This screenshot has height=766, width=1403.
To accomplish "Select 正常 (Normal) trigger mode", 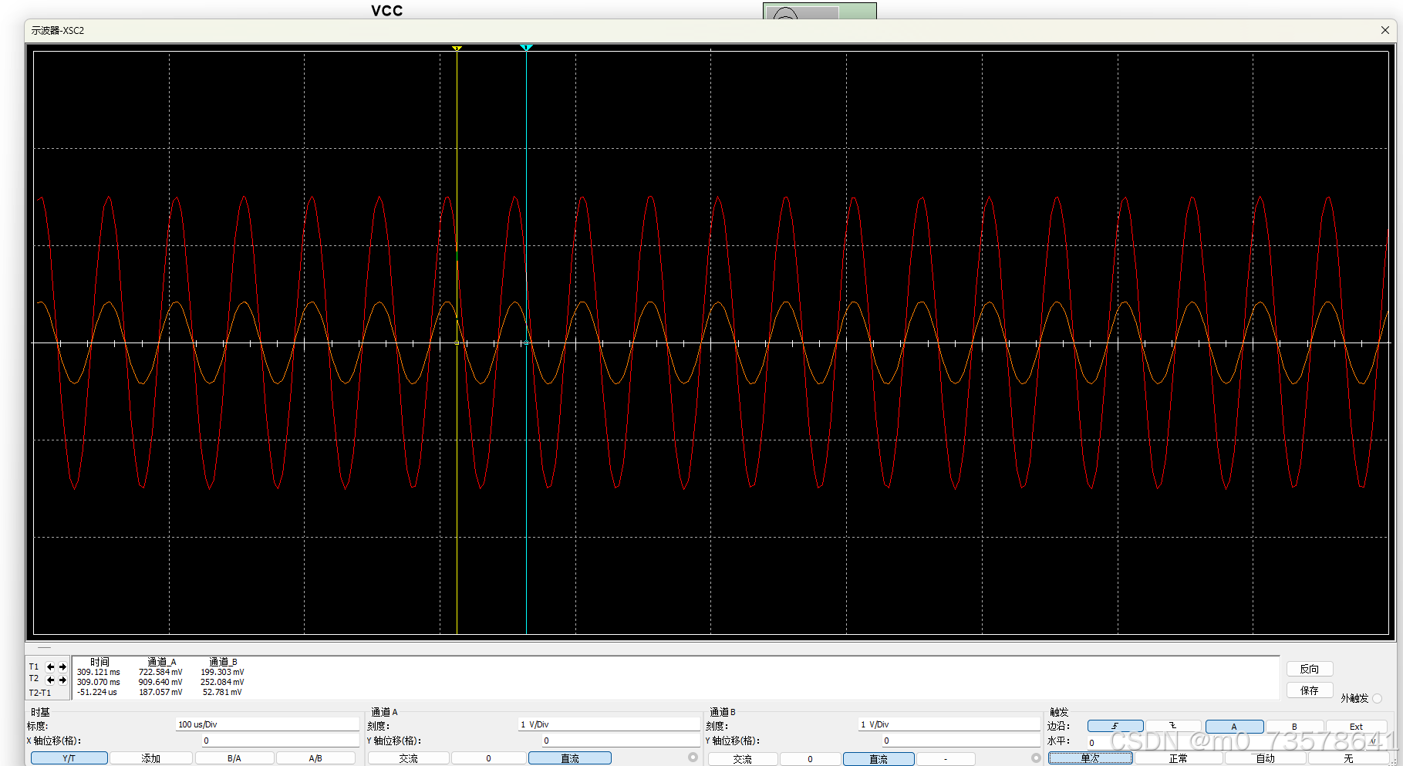I will pyautogui.click(x=1179, y=758).
